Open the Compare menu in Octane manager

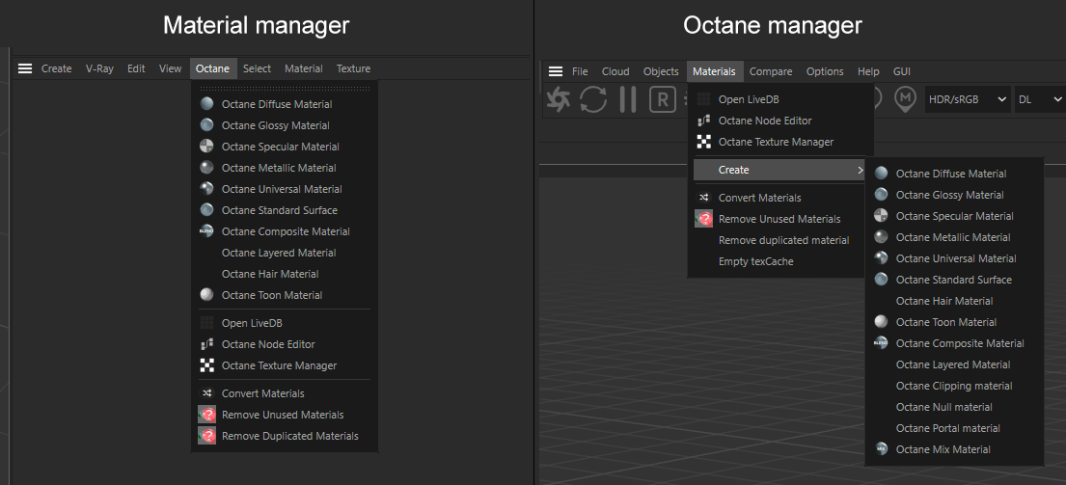tap(771, 71)
